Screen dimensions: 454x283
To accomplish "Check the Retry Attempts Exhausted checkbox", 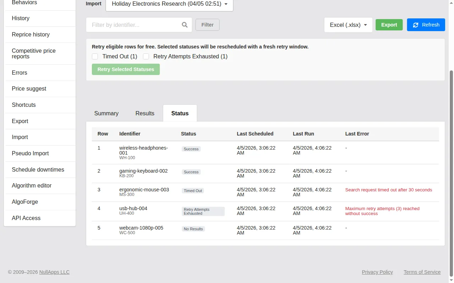I will 146,56.
